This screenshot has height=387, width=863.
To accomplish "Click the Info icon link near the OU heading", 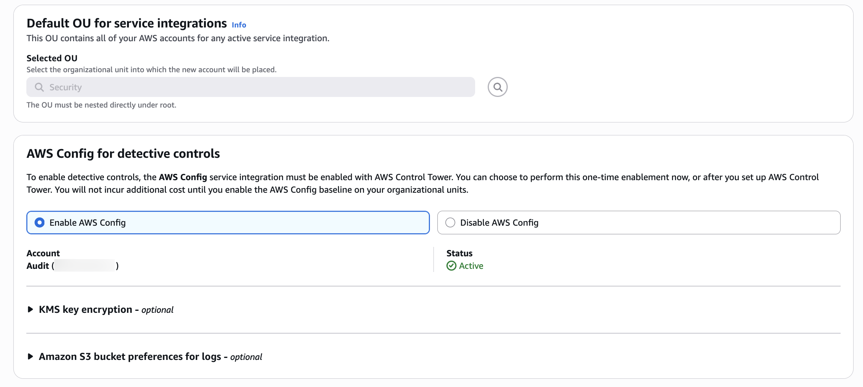I will 239,24.
